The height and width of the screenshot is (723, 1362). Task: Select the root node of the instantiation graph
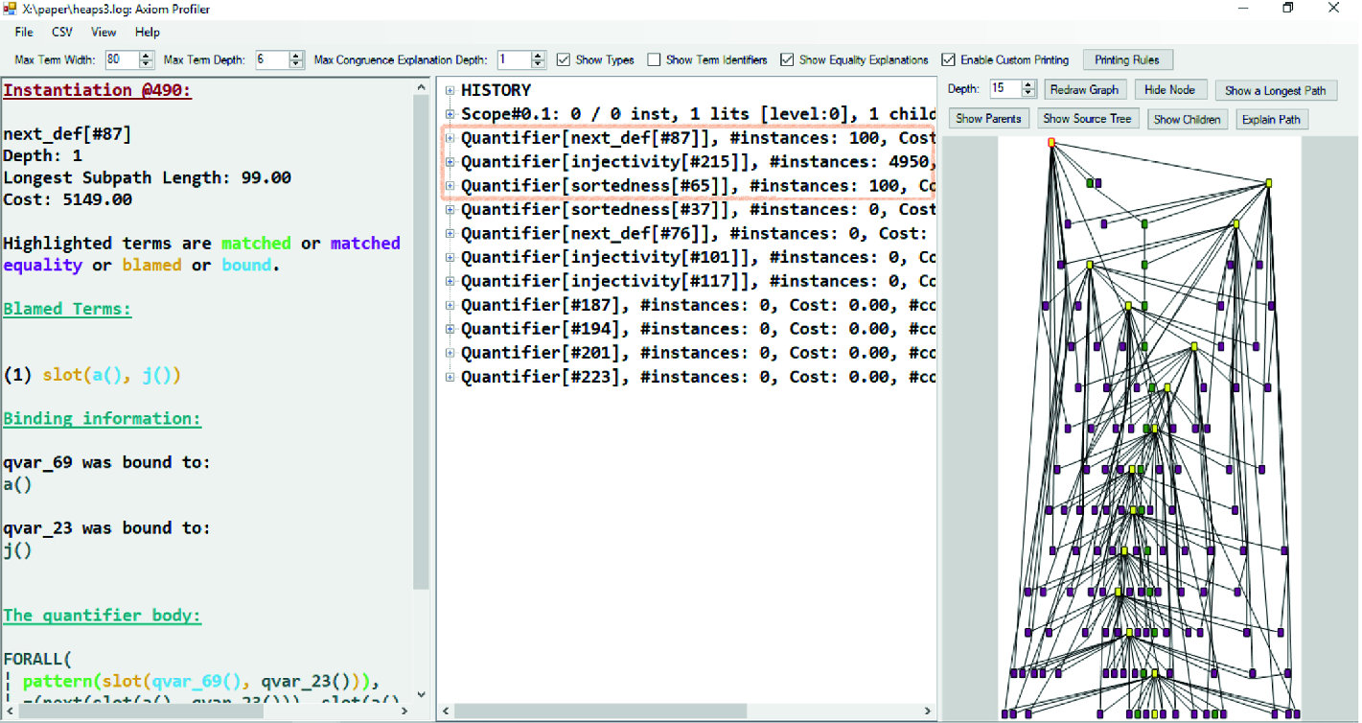[1051, 142]
